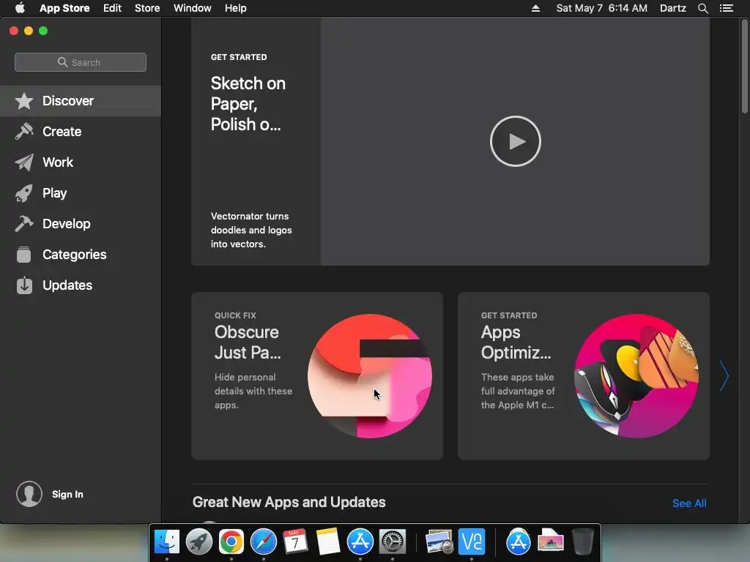Viewport: 750px width, 562px height.
Task: Click 'Great New Apps and Updates' heading
Action: pyautogui.click(x=289, y=502)
